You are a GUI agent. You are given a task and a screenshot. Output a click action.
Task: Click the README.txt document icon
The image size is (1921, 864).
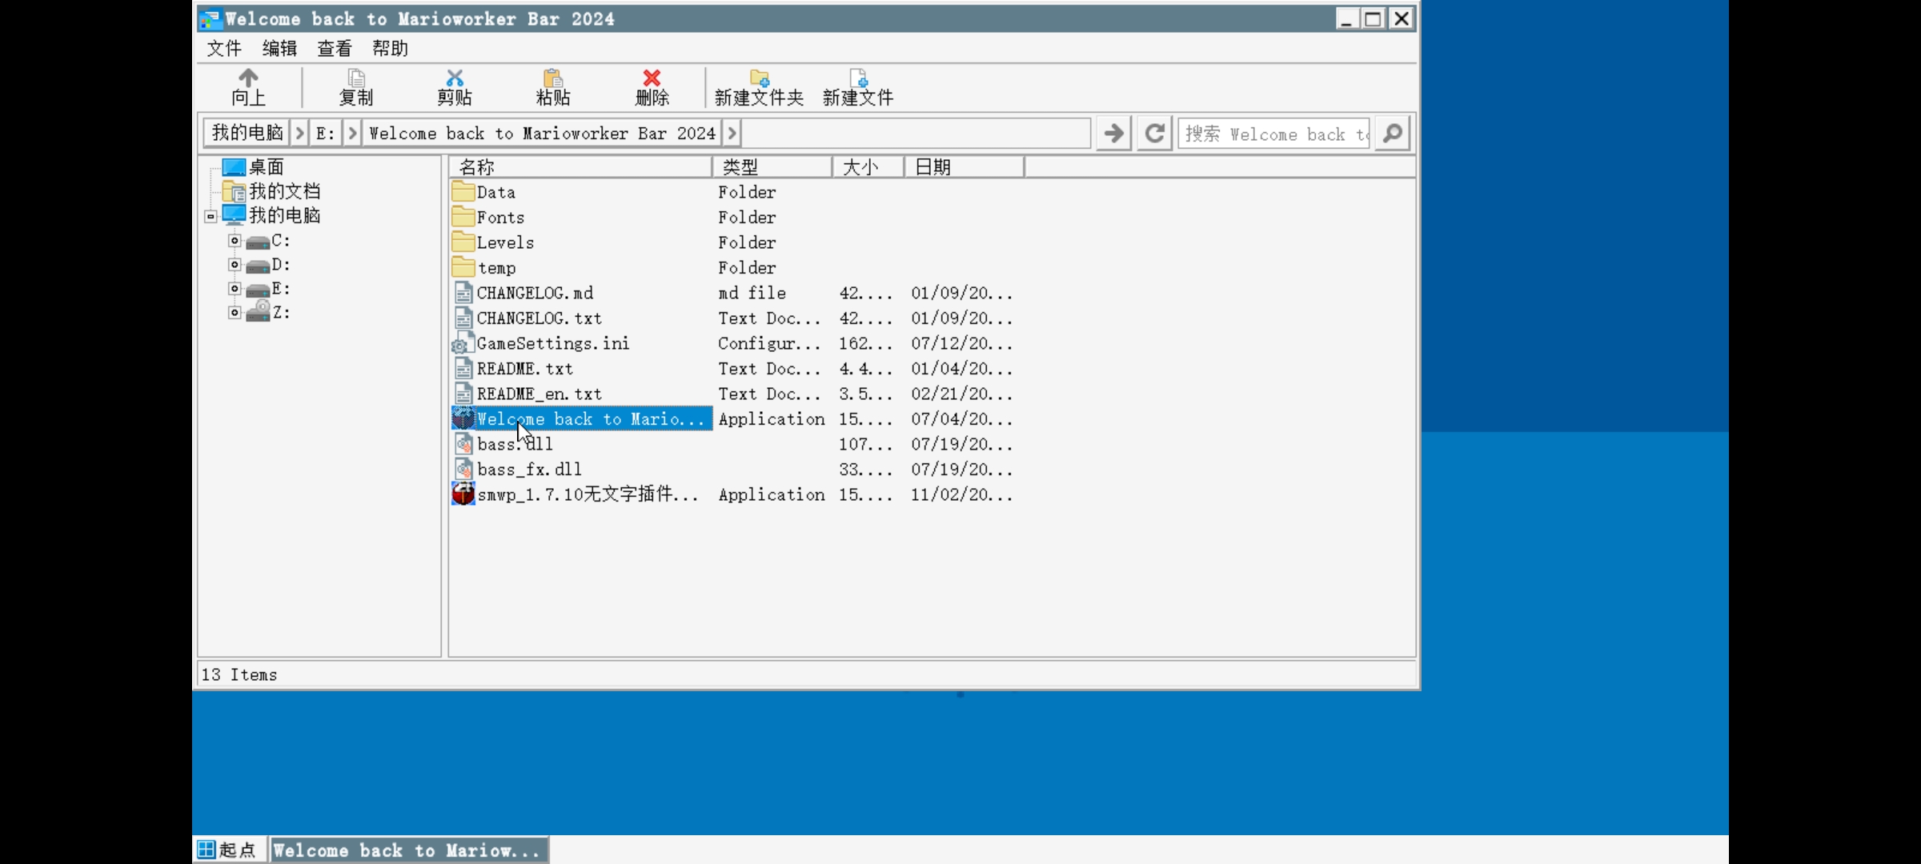(463, 368)
